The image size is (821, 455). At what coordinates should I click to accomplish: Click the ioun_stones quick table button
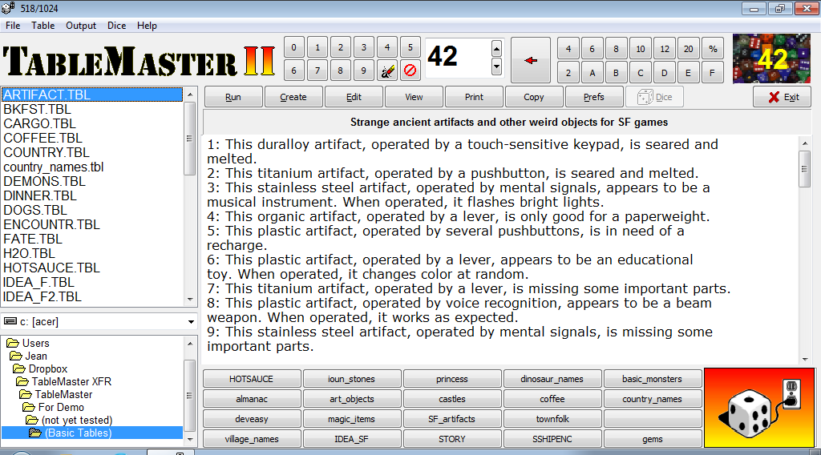(x=351, y=379)
